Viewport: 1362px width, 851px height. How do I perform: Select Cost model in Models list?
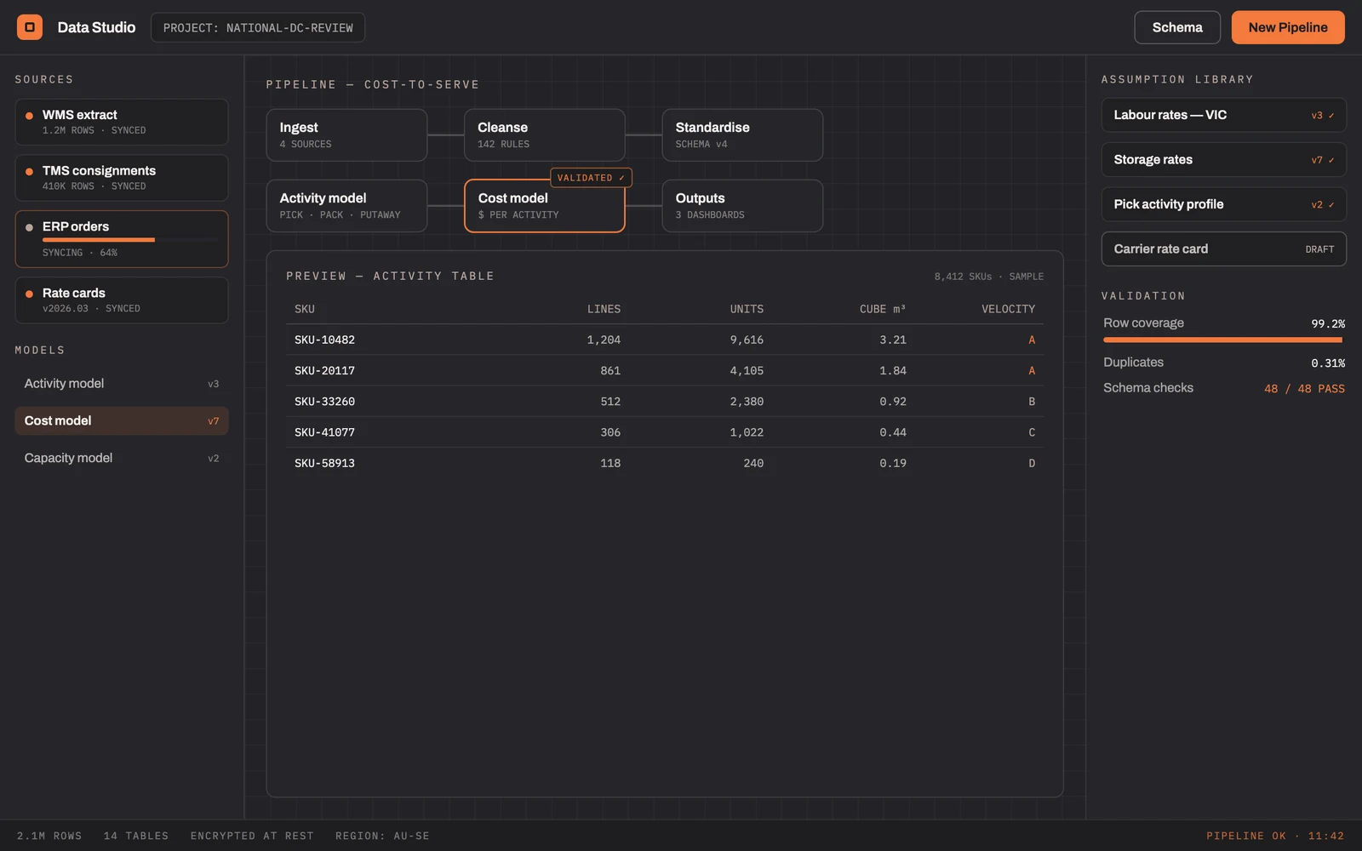tap(122, 421)
